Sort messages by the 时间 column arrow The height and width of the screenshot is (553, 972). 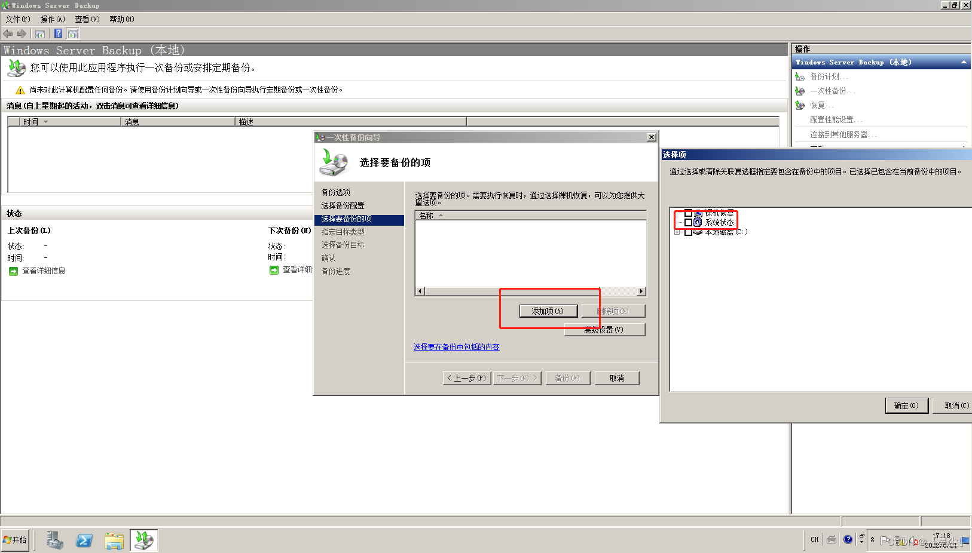[x=45, y=122]
